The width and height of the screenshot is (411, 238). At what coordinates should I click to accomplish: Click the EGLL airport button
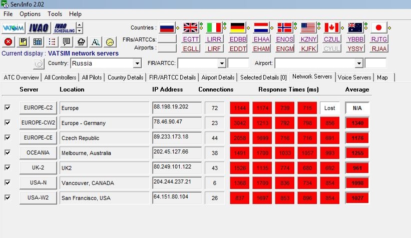point(190,48)
